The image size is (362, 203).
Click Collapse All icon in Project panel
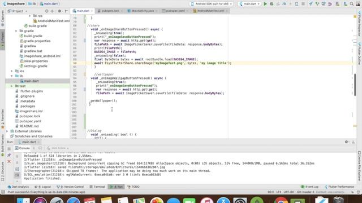pos(52,11)
